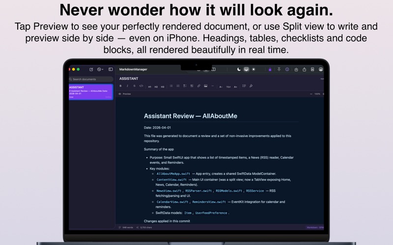
Task: Click the ContentView.swift code text
Action: coord(171,180)
